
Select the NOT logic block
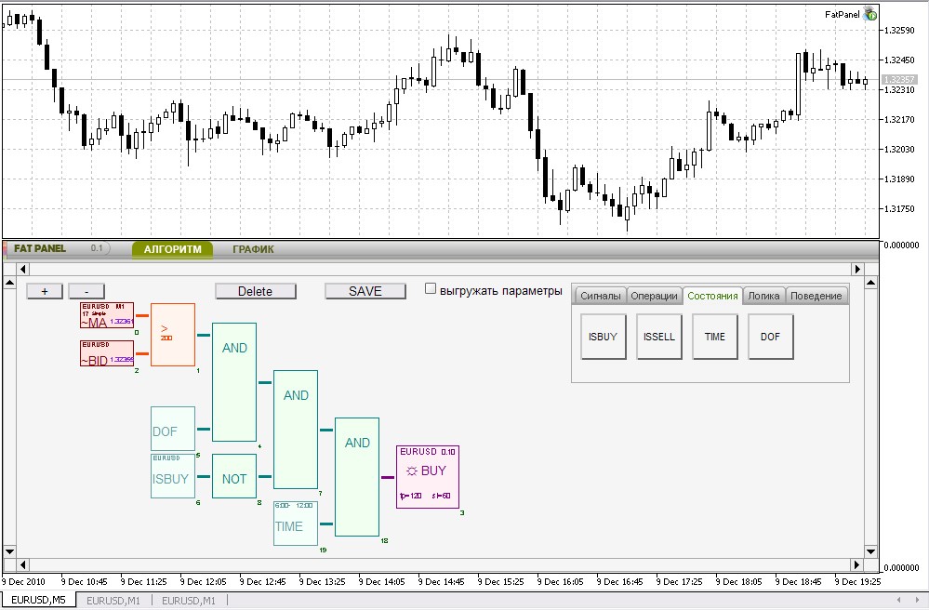[233, 477]
